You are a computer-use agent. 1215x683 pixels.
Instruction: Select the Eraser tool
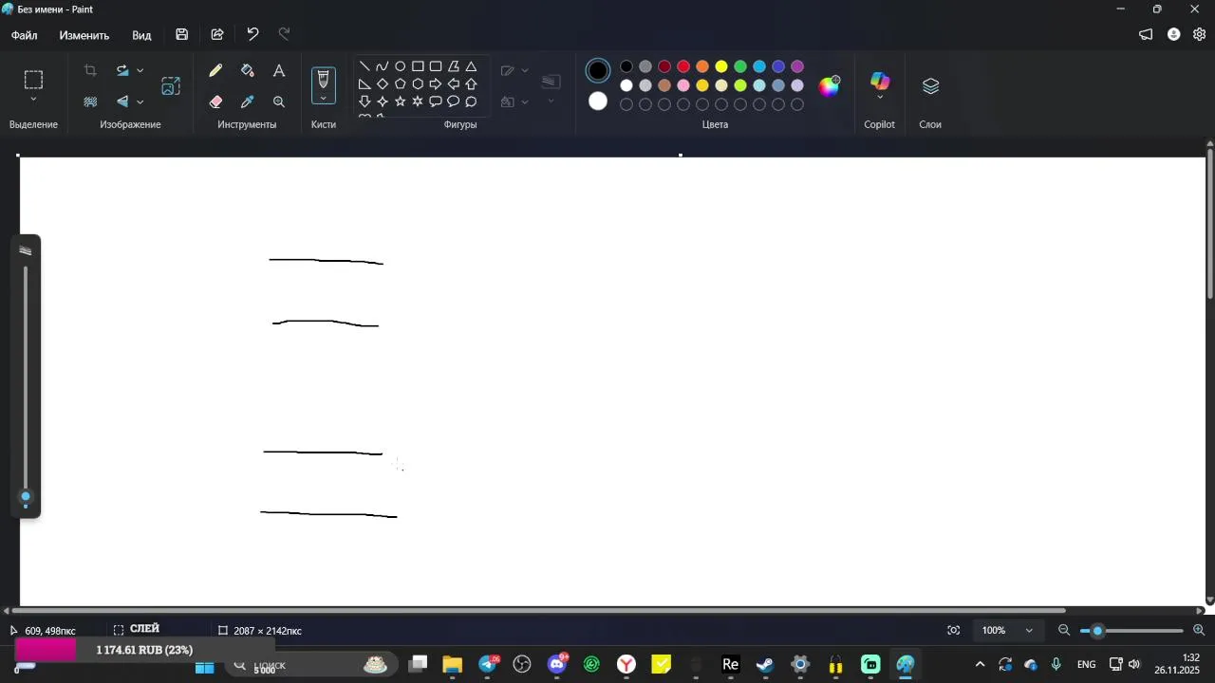[x=215, y=102]
